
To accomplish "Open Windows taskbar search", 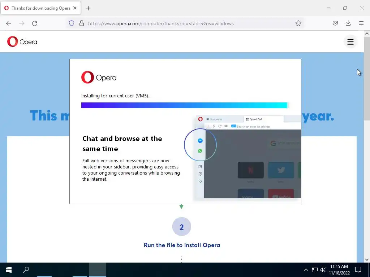I will pos(26,270).
